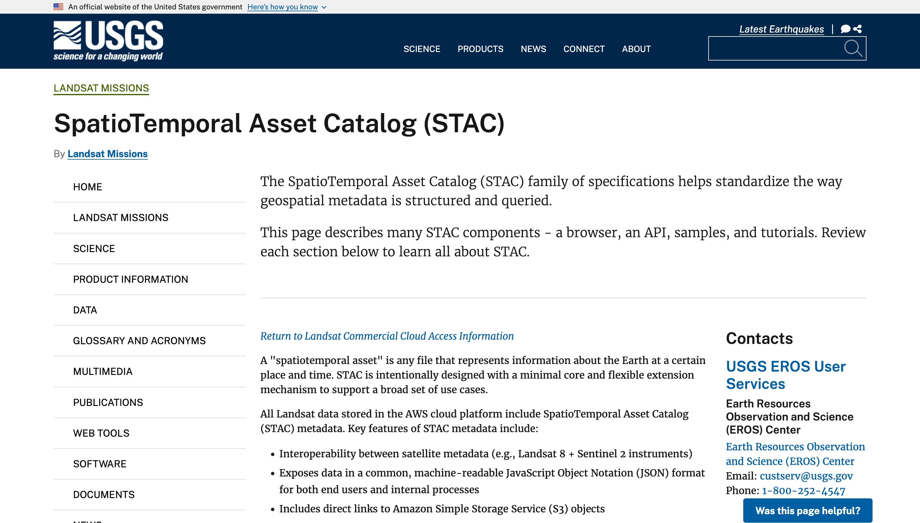Select GLOSSARY AND ACRONYMS in sidebar

[149, 341]
